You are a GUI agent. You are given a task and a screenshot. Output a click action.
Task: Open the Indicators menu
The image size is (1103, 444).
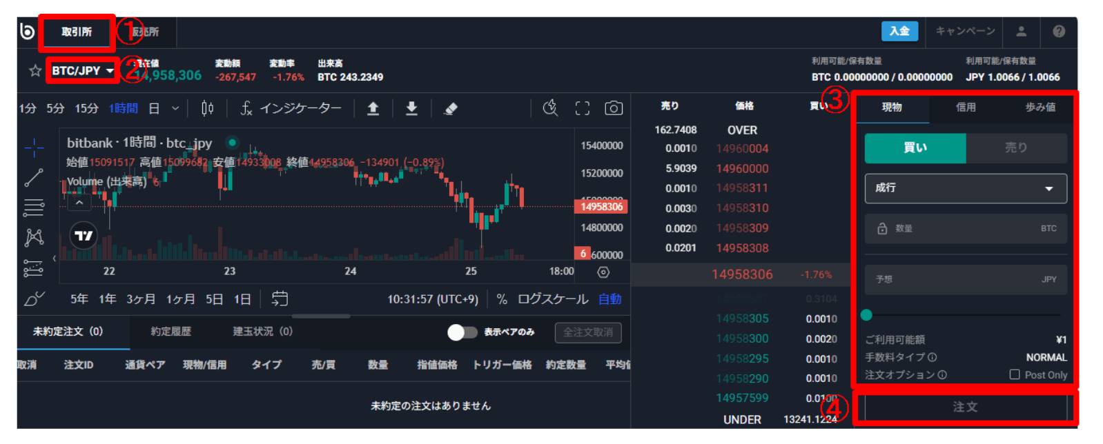click(x=291, y=108)
